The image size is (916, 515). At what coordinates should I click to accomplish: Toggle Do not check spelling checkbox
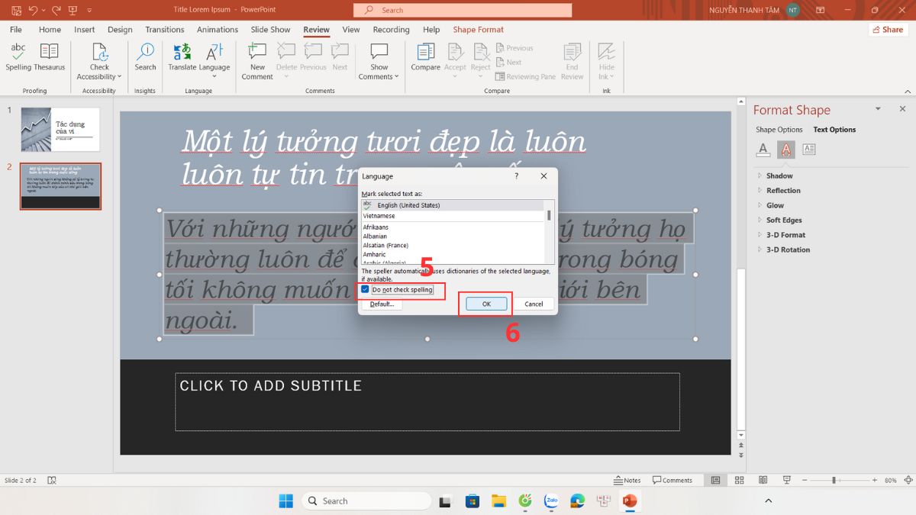[365, 290]
